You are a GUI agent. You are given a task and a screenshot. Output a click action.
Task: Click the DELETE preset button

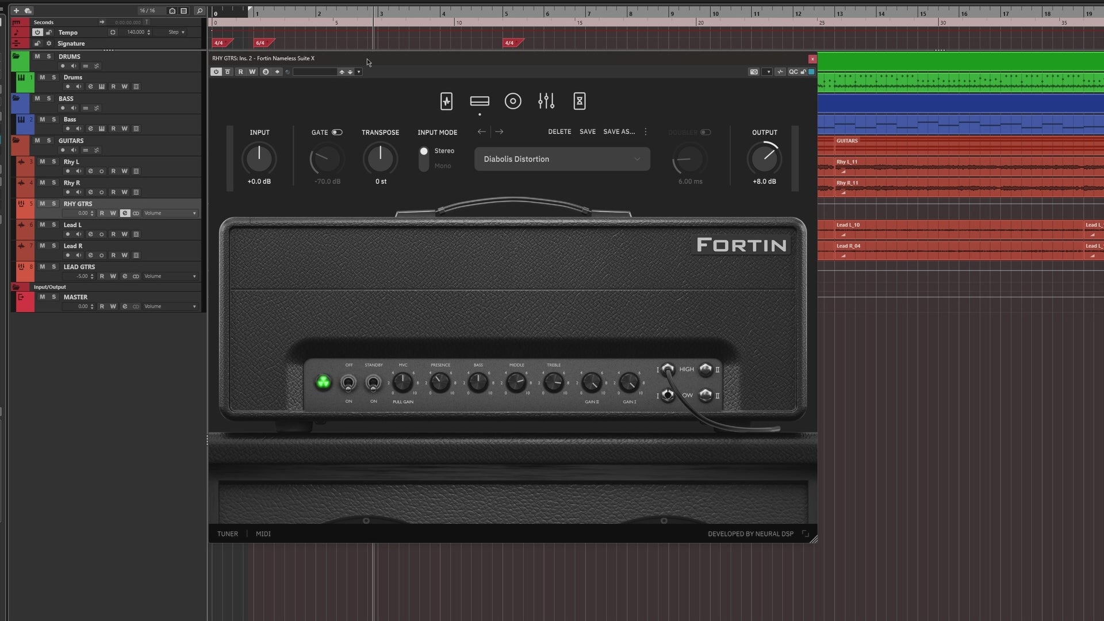(x=559, y=132)
